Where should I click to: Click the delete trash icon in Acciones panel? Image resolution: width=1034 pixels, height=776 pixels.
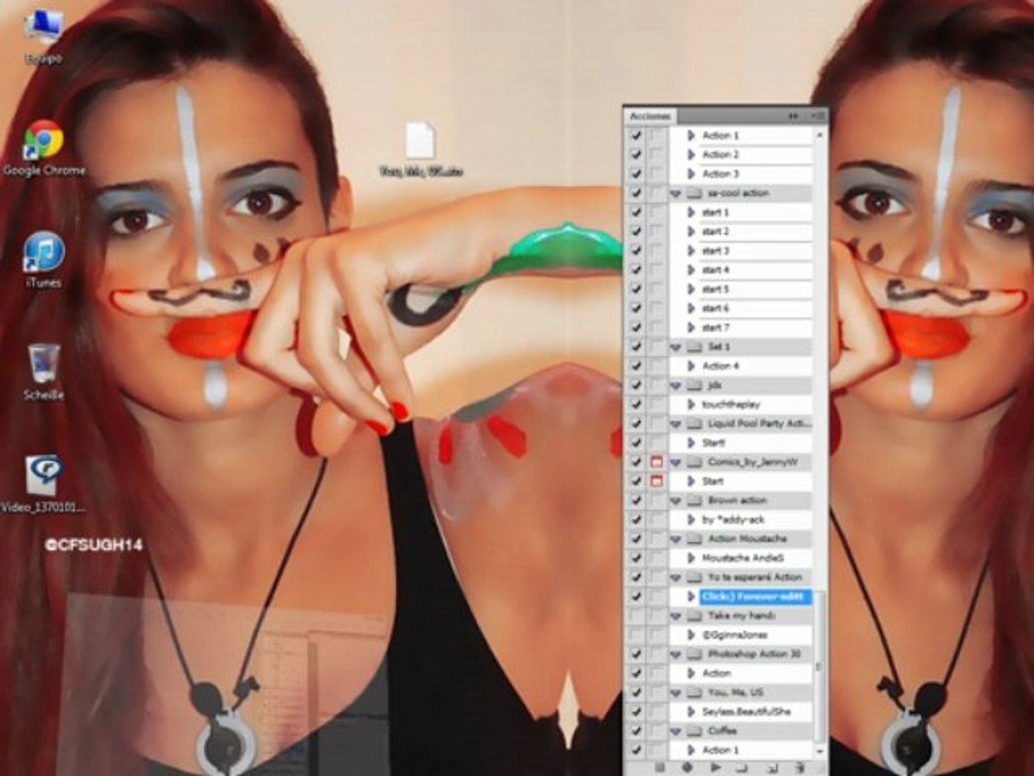pos(799,768)
